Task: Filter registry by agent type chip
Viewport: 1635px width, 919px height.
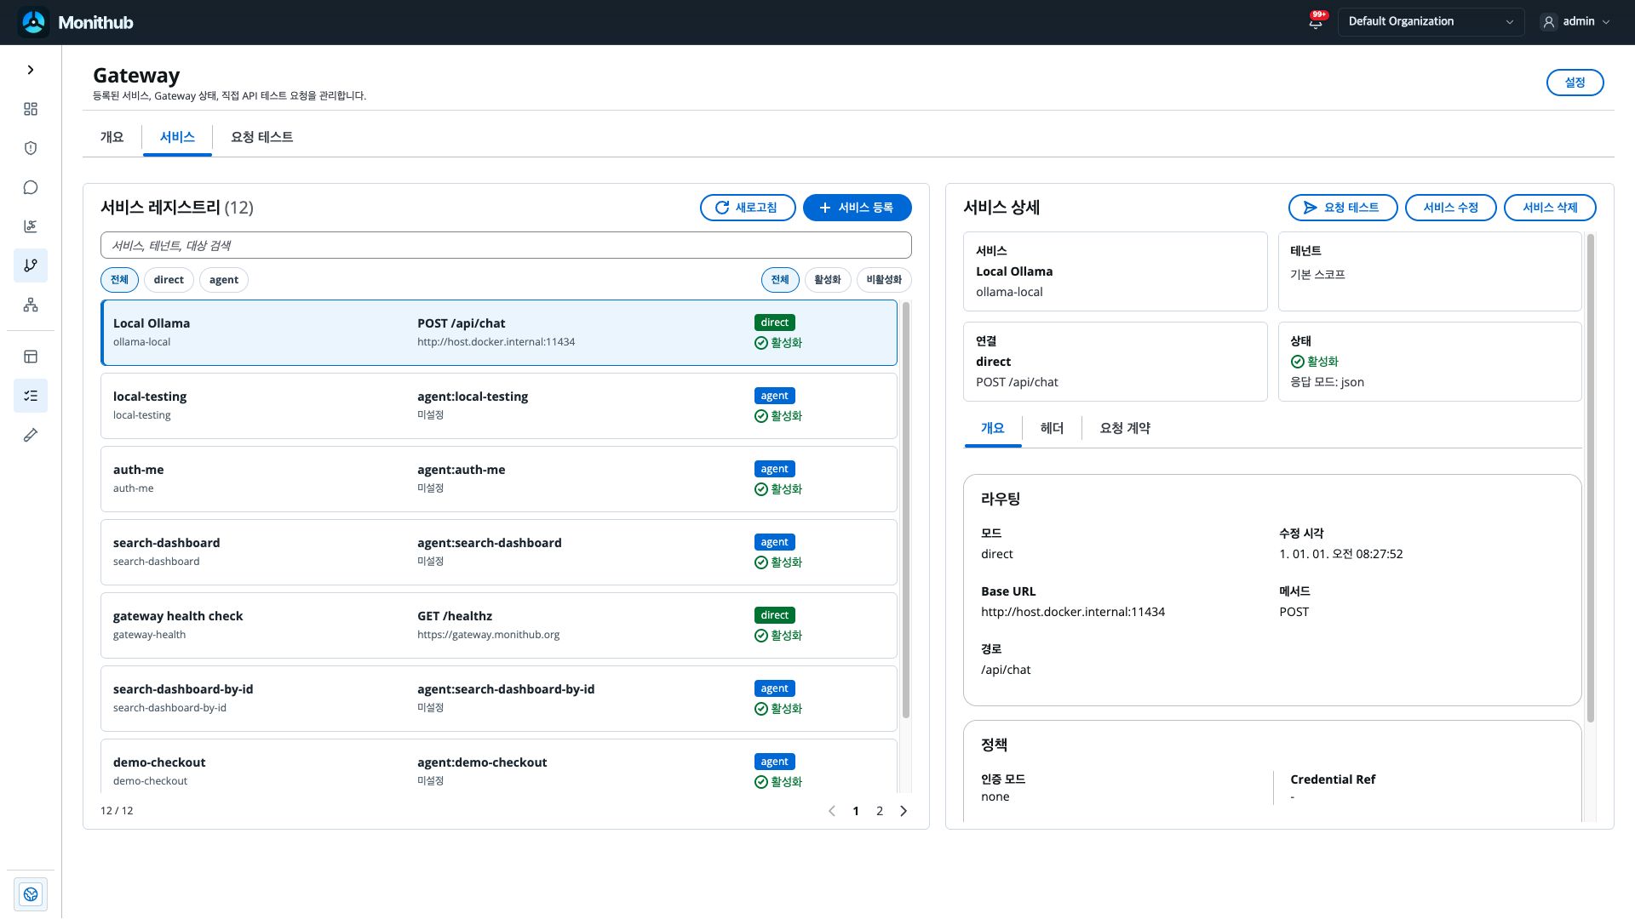Action: click(x=224, y=280)
